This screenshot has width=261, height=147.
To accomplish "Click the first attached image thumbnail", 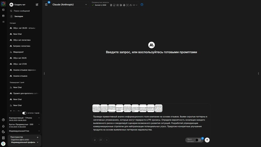I will (96, 108).
